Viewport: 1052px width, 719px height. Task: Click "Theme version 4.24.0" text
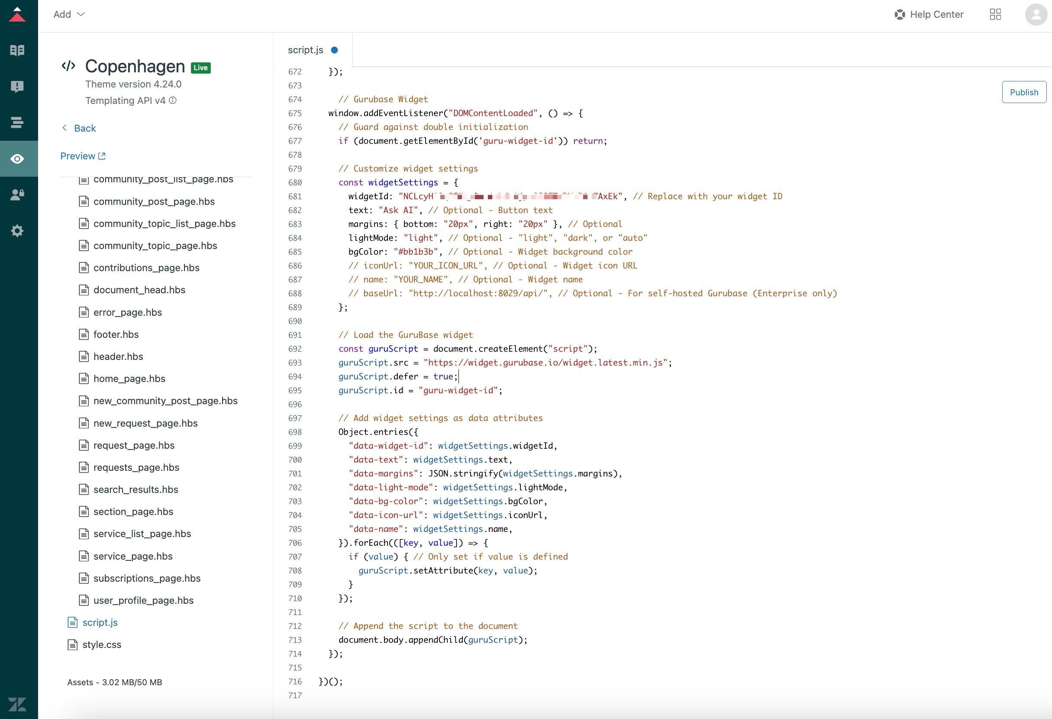133,84
